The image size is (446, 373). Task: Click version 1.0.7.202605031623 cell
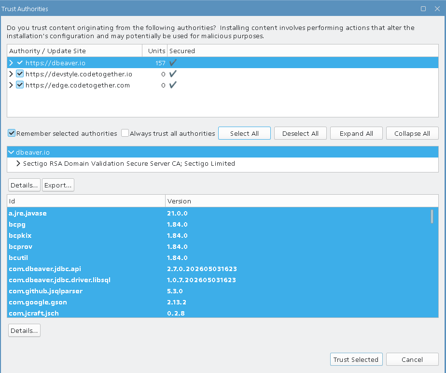[x=201, y=280]
